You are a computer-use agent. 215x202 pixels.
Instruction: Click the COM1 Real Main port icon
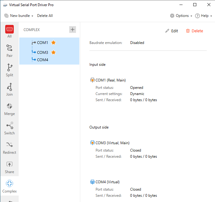click(x=92, y=80)
